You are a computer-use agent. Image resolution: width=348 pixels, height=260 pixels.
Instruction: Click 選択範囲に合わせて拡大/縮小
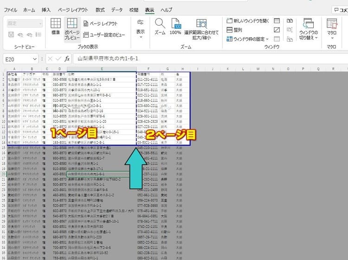coord(201,30)
